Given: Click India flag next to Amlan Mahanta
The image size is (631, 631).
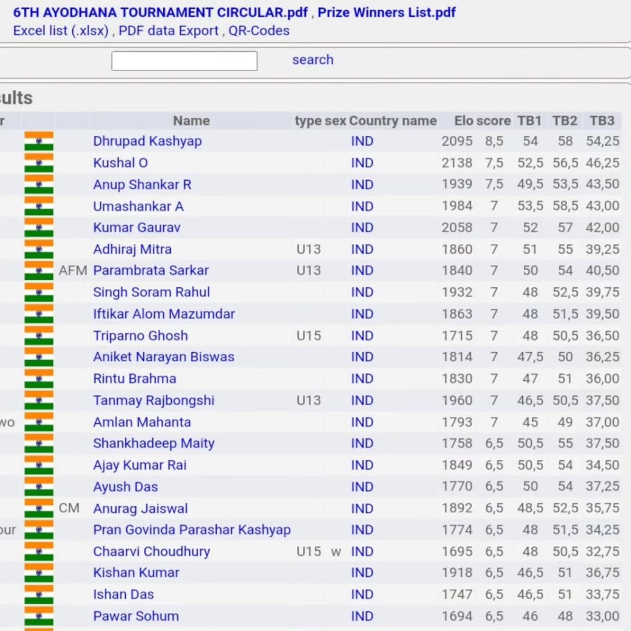Looking at the screenshot, I should click(39, 422).
